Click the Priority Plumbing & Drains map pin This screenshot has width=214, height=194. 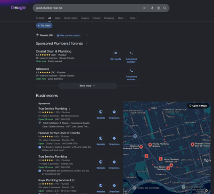(150, 145)
